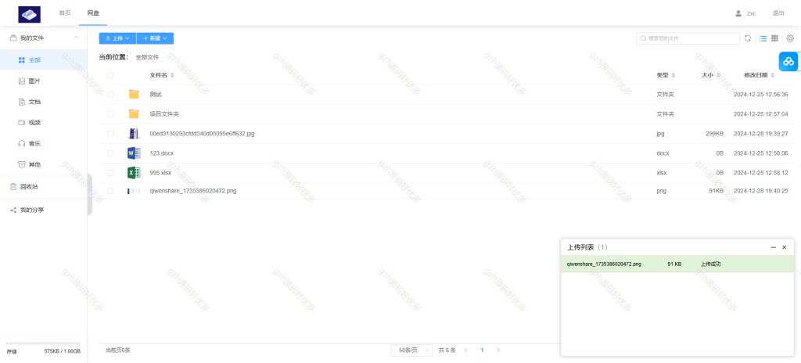Click the Excel icon of 995.xlsx

133,173
